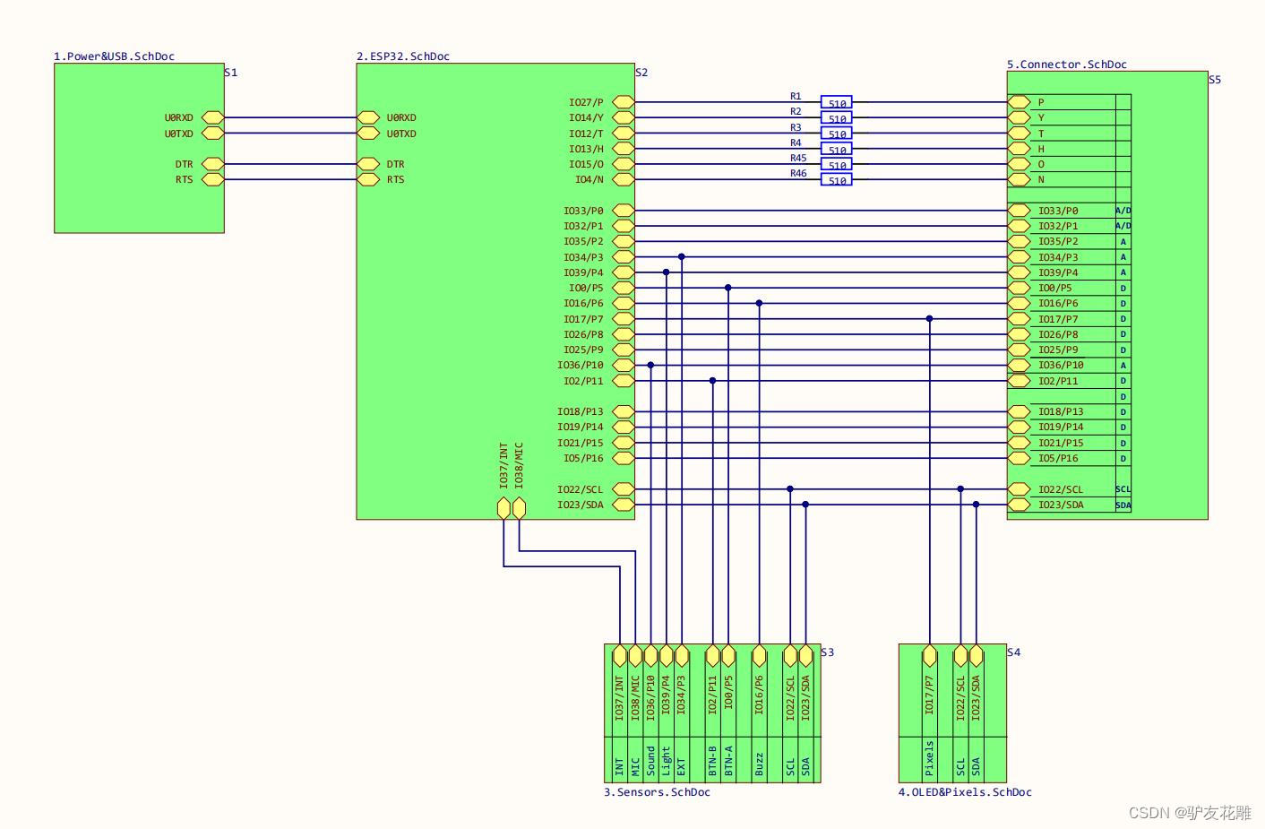Select the S2 sheet designator
1265x829 pixels.
click(x=641, y=73)
